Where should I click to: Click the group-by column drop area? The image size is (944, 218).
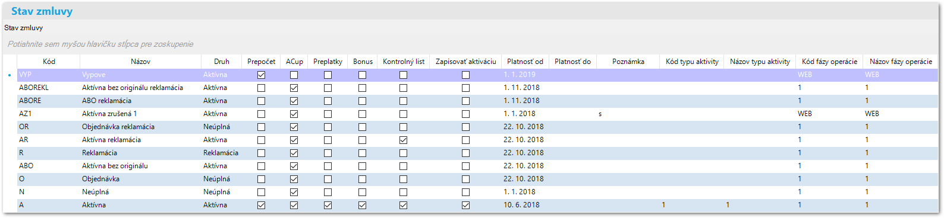click(471, 44)
